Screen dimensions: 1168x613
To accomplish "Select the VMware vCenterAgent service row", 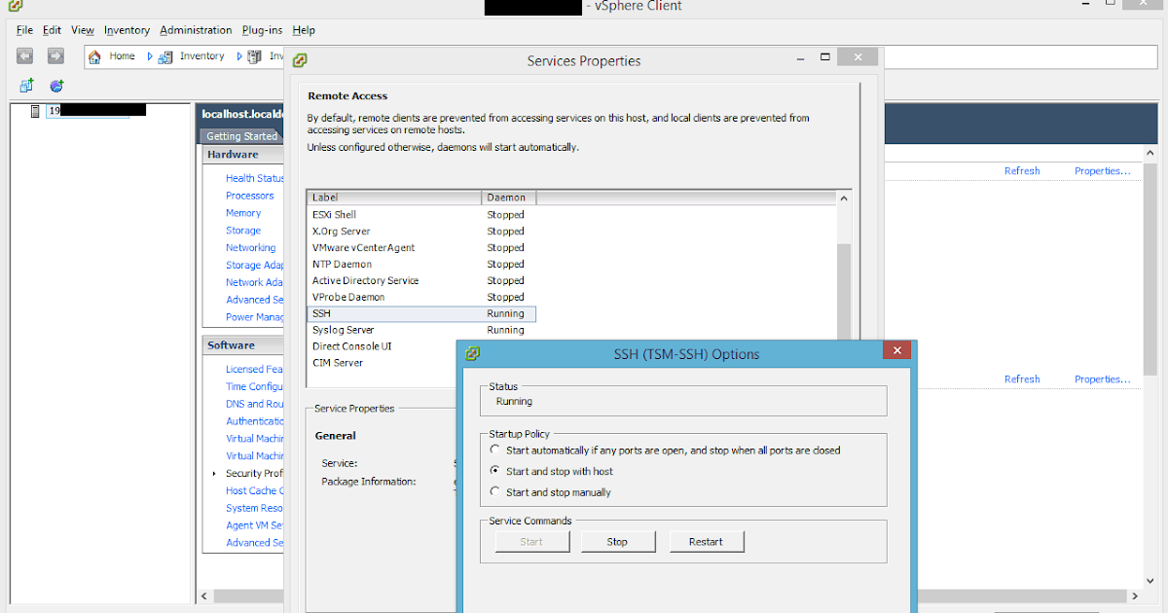I will pyautogui.click(x=420, y=247).
